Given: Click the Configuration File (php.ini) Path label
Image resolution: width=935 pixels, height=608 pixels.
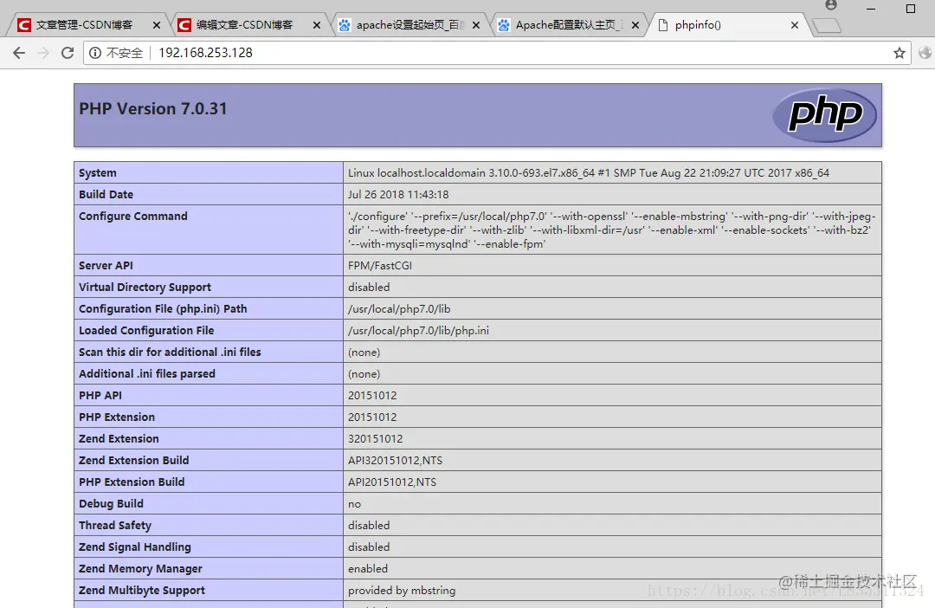Looking at the screenshot, I should click(163, 309).
